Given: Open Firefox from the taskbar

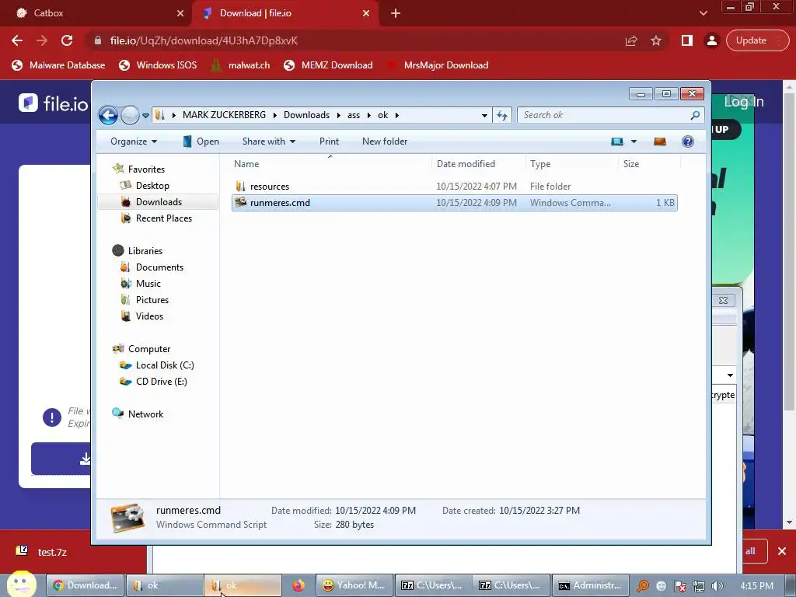Looking at the screenshot, I should tap(298, 585).
